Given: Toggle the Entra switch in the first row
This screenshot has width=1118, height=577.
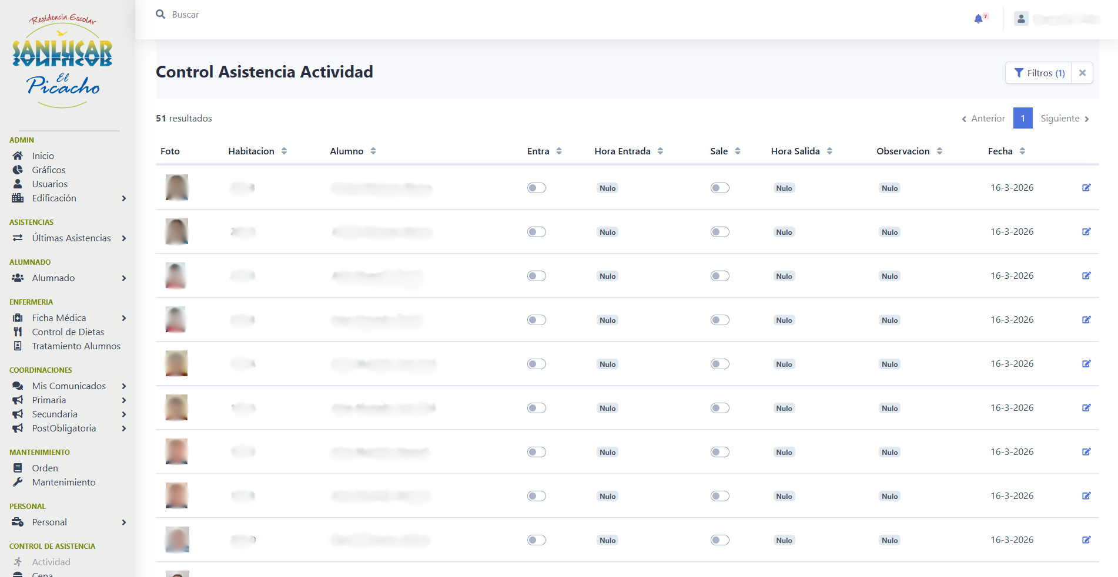Looking at the screenshot, I should click(x=536, y=188).
